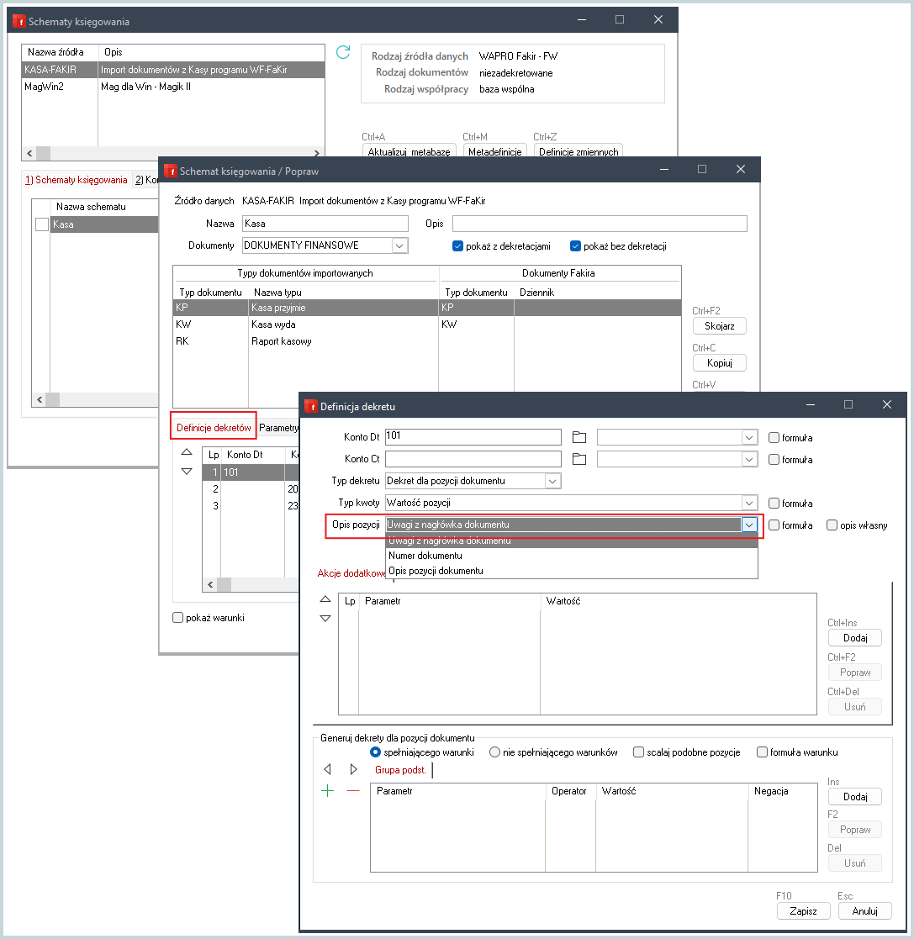The height and width of the screenshot is (939, 914).
Task: Move Akcje dodatkowe parameter down
Action: coord(325,619)
